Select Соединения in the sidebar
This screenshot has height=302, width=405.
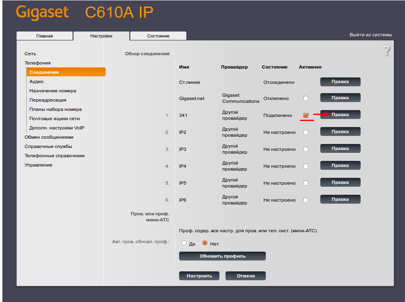[x=66, y=72]
